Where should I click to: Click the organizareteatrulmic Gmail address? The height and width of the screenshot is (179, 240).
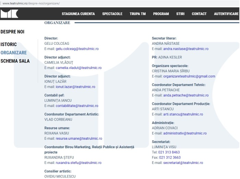189,77
